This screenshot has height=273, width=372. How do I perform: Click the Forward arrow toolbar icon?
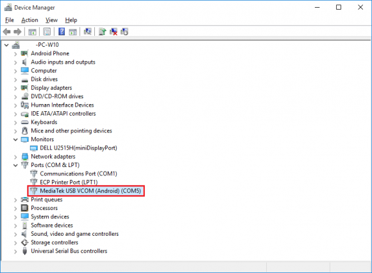pyautogui.click(x=17, y=31)
